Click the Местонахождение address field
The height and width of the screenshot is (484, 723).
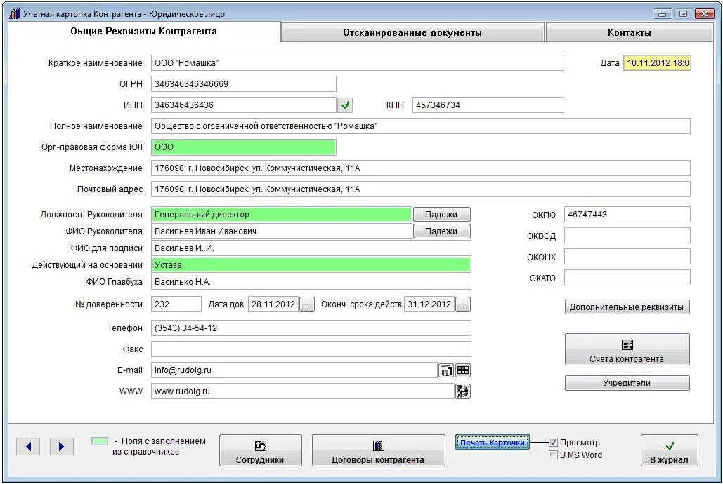420,168
